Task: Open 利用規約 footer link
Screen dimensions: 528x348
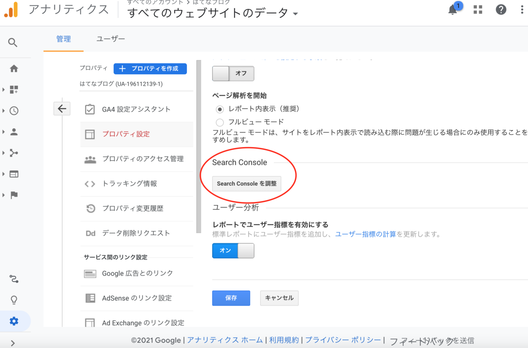Action: coord(284,340)
